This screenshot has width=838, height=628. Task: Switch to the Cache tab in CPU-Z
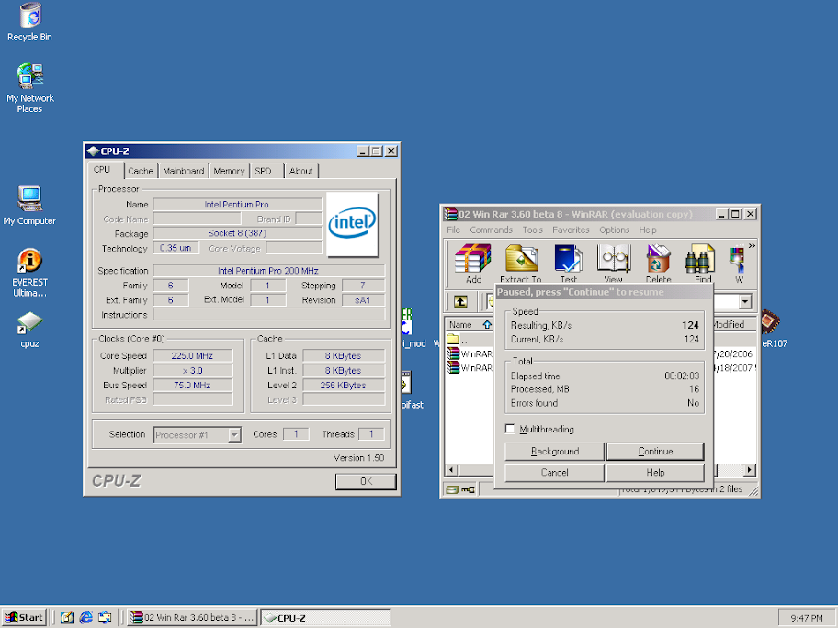click(x=141, y=171)
